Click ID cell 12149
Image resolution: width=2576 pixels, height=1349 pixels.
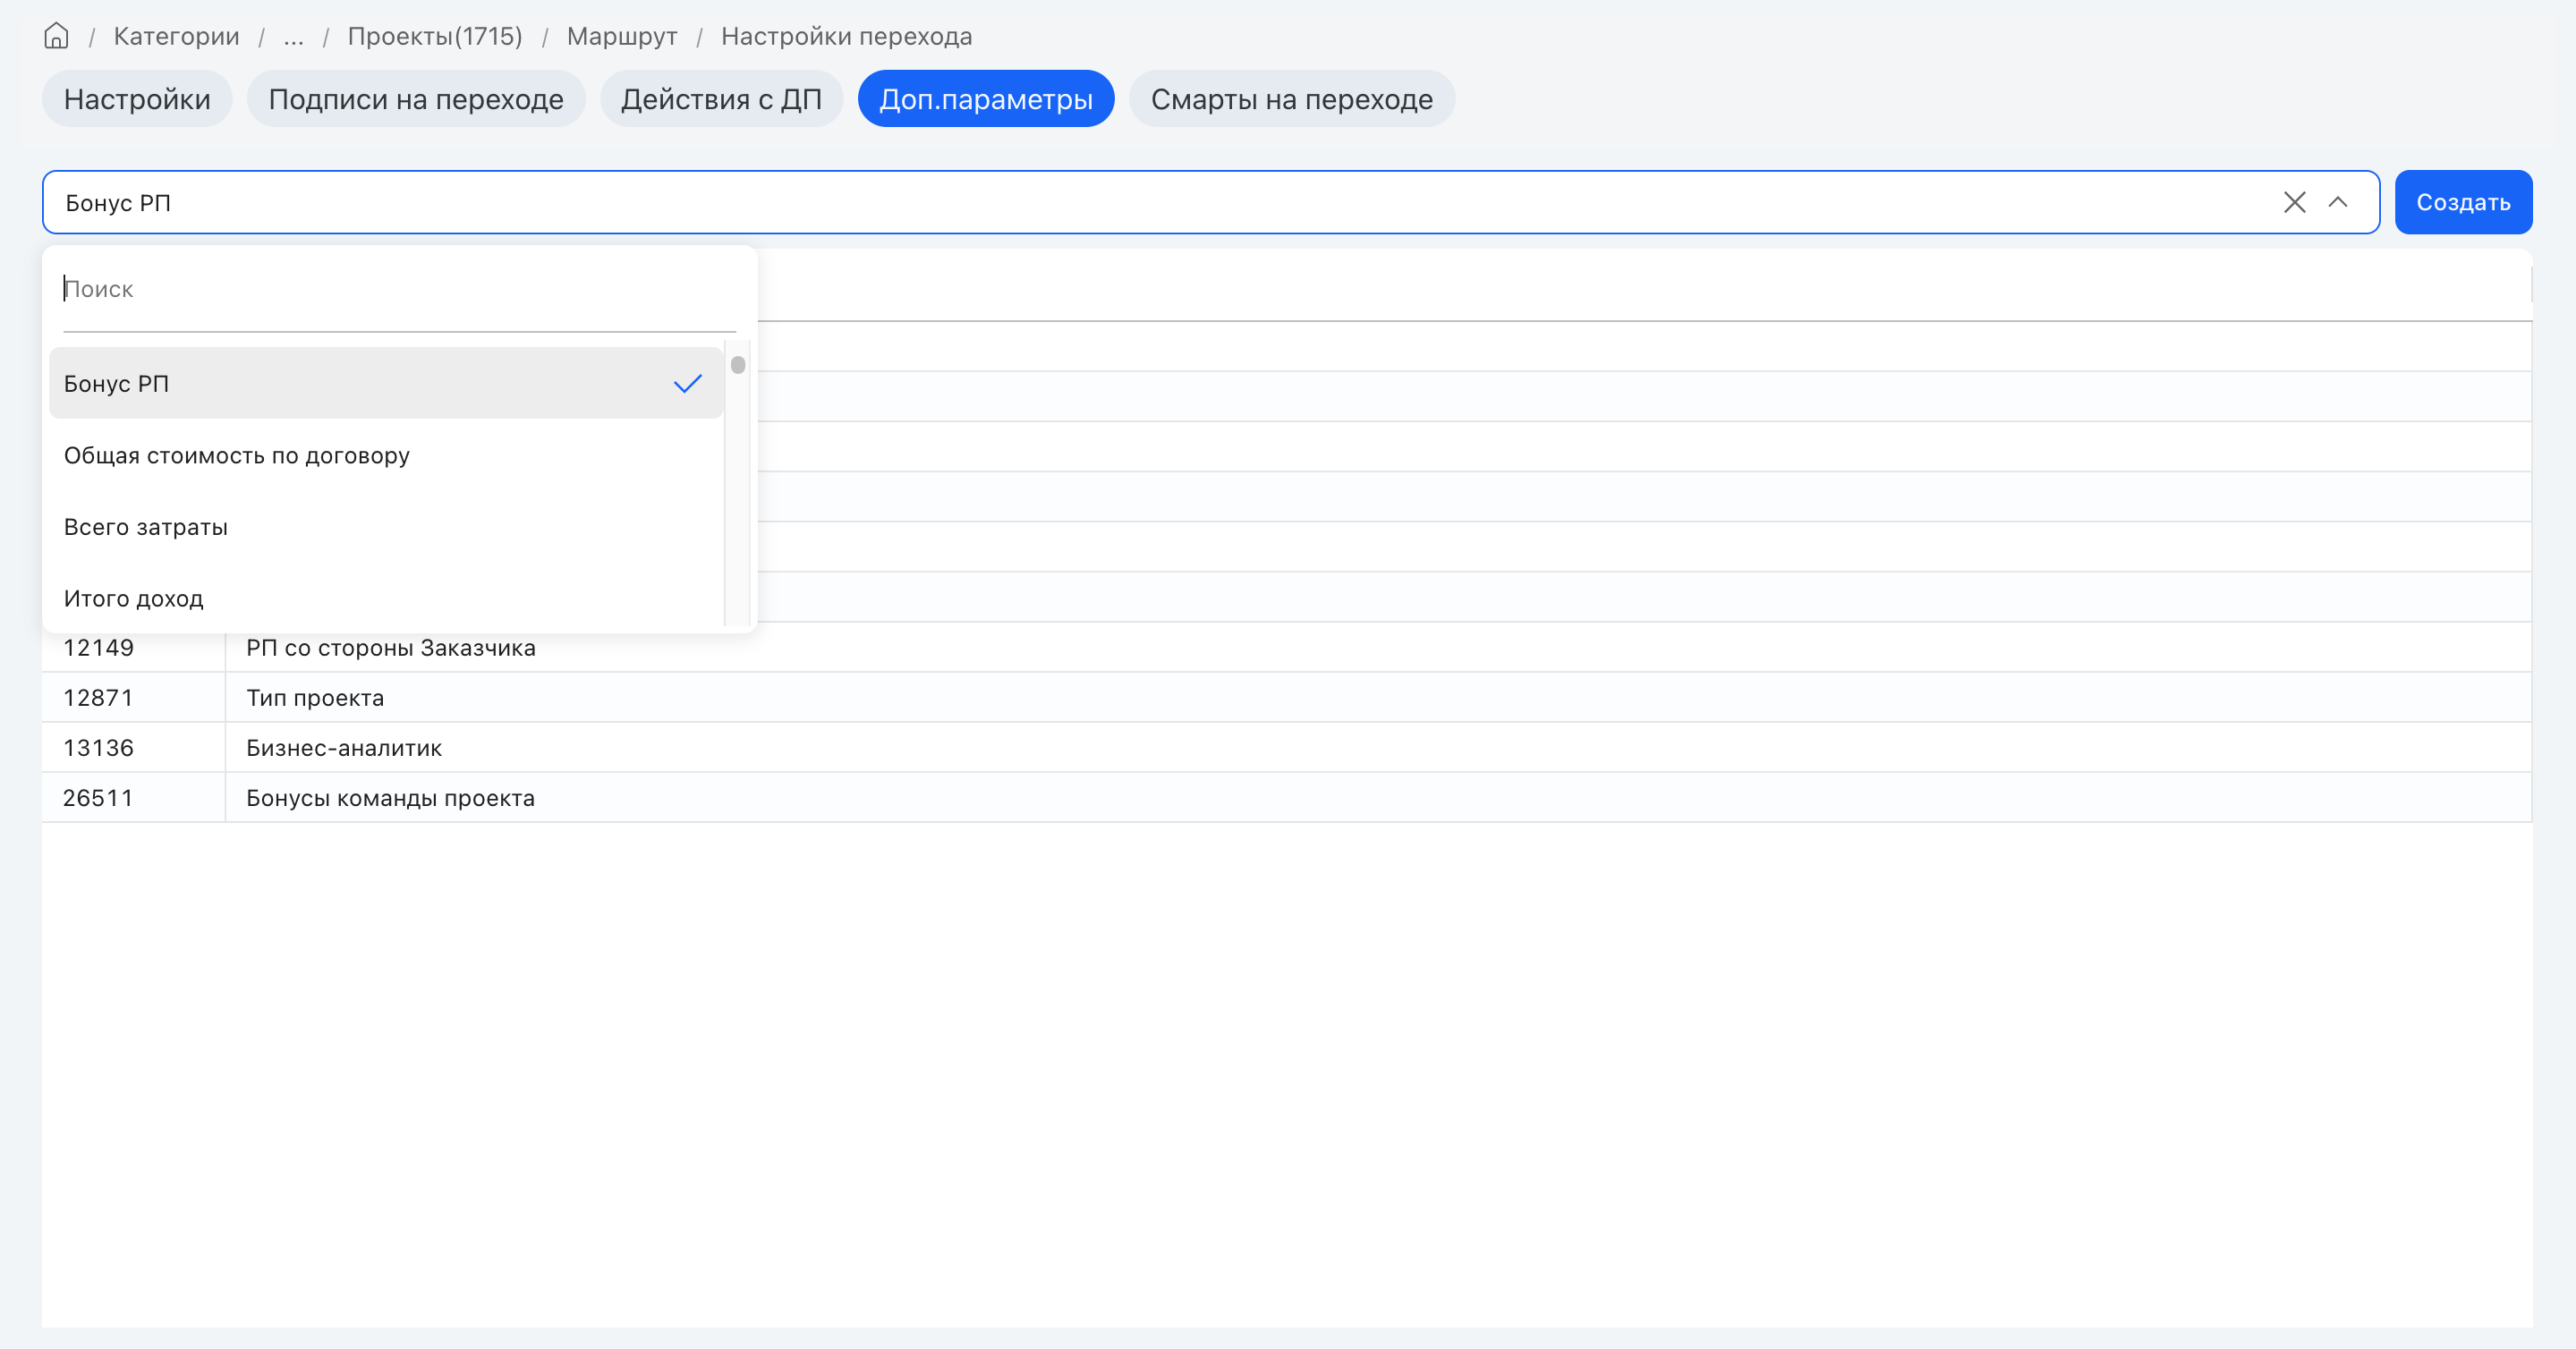pos(133,647)
